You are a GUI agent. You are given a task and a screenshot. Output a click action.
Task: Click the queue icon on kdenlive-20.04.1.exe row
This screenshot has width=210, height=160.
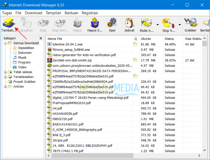(x=135, y=44)
